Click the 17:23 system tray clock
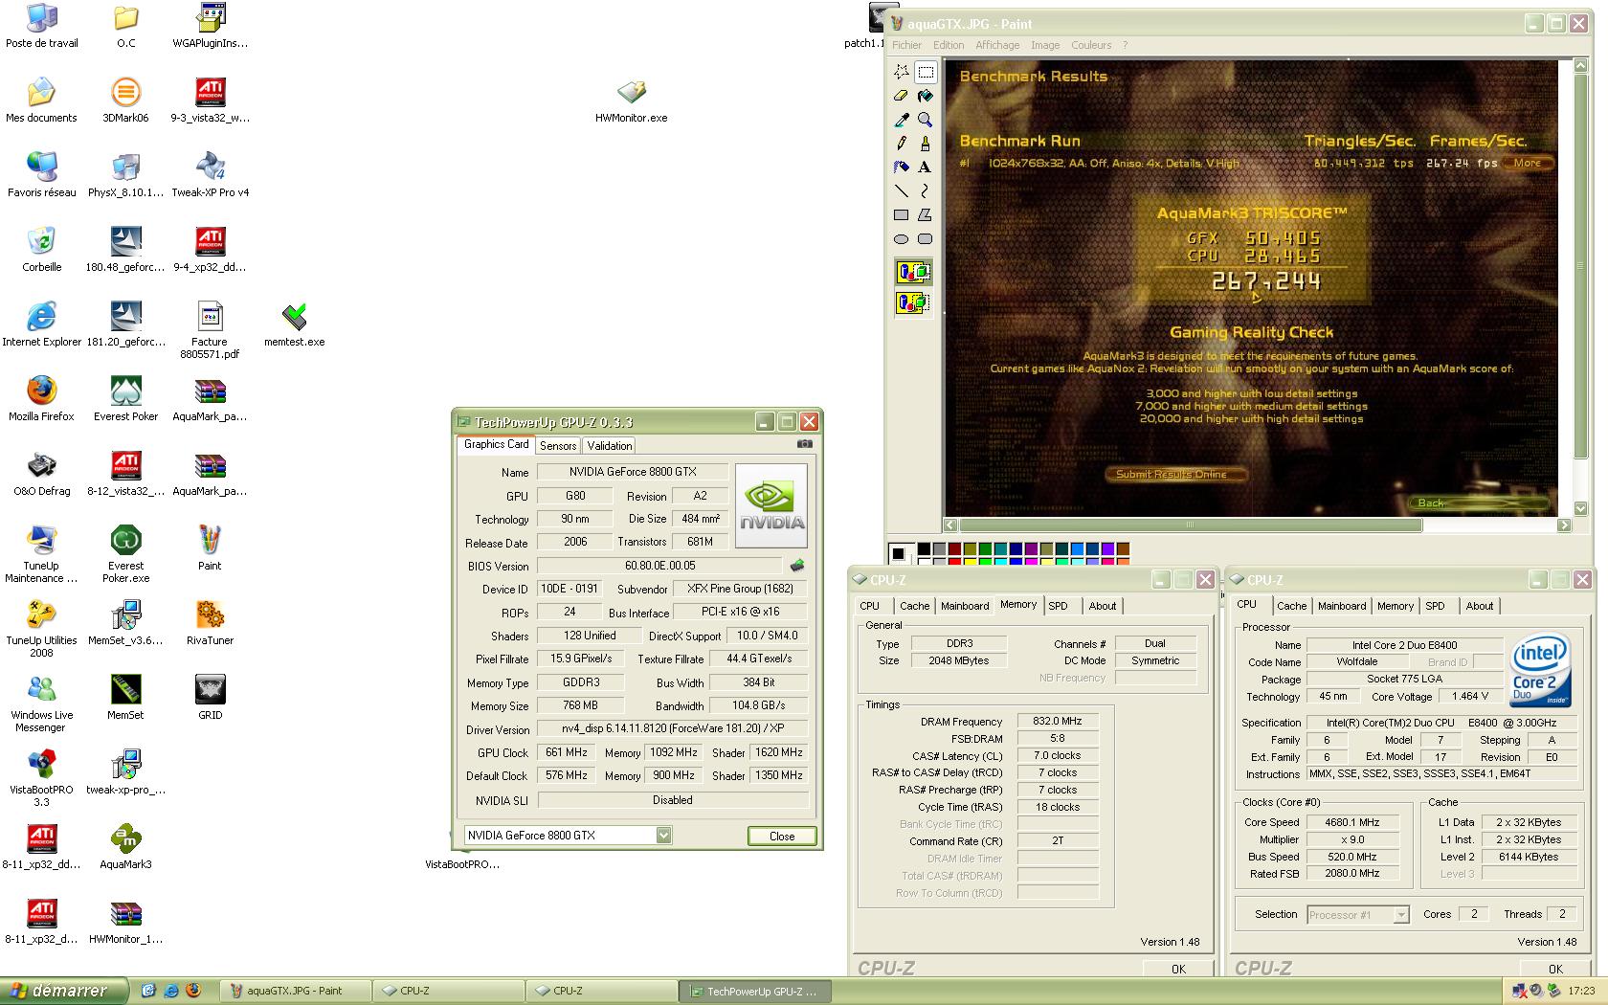 (x=1581, y=992)
